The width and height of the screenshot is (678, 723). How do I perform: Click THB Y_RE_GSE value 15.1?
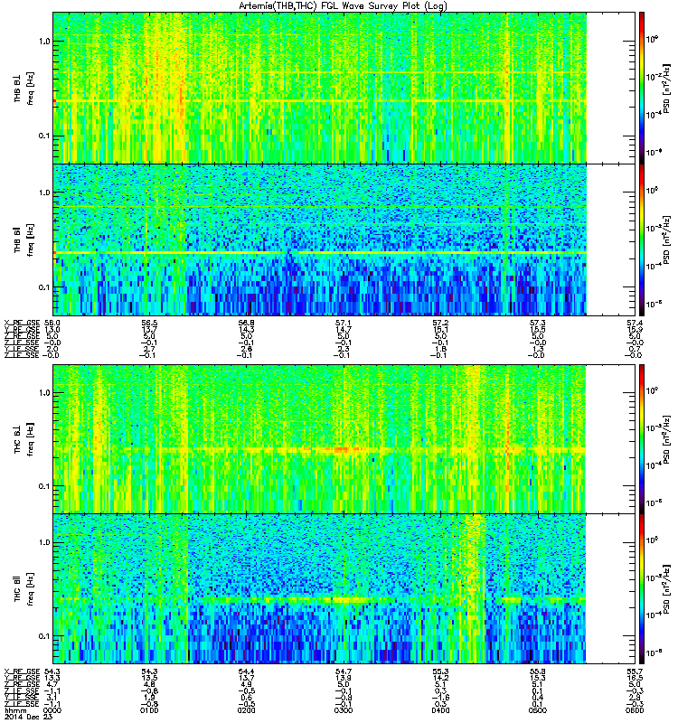click(x=440, y=330)
